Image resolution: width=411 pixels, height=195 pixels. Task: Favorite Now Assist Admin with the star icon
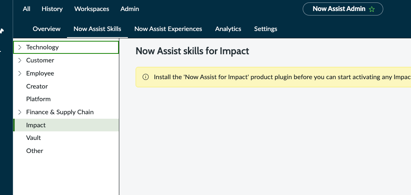pyautogui.click(x=371, y=9)
